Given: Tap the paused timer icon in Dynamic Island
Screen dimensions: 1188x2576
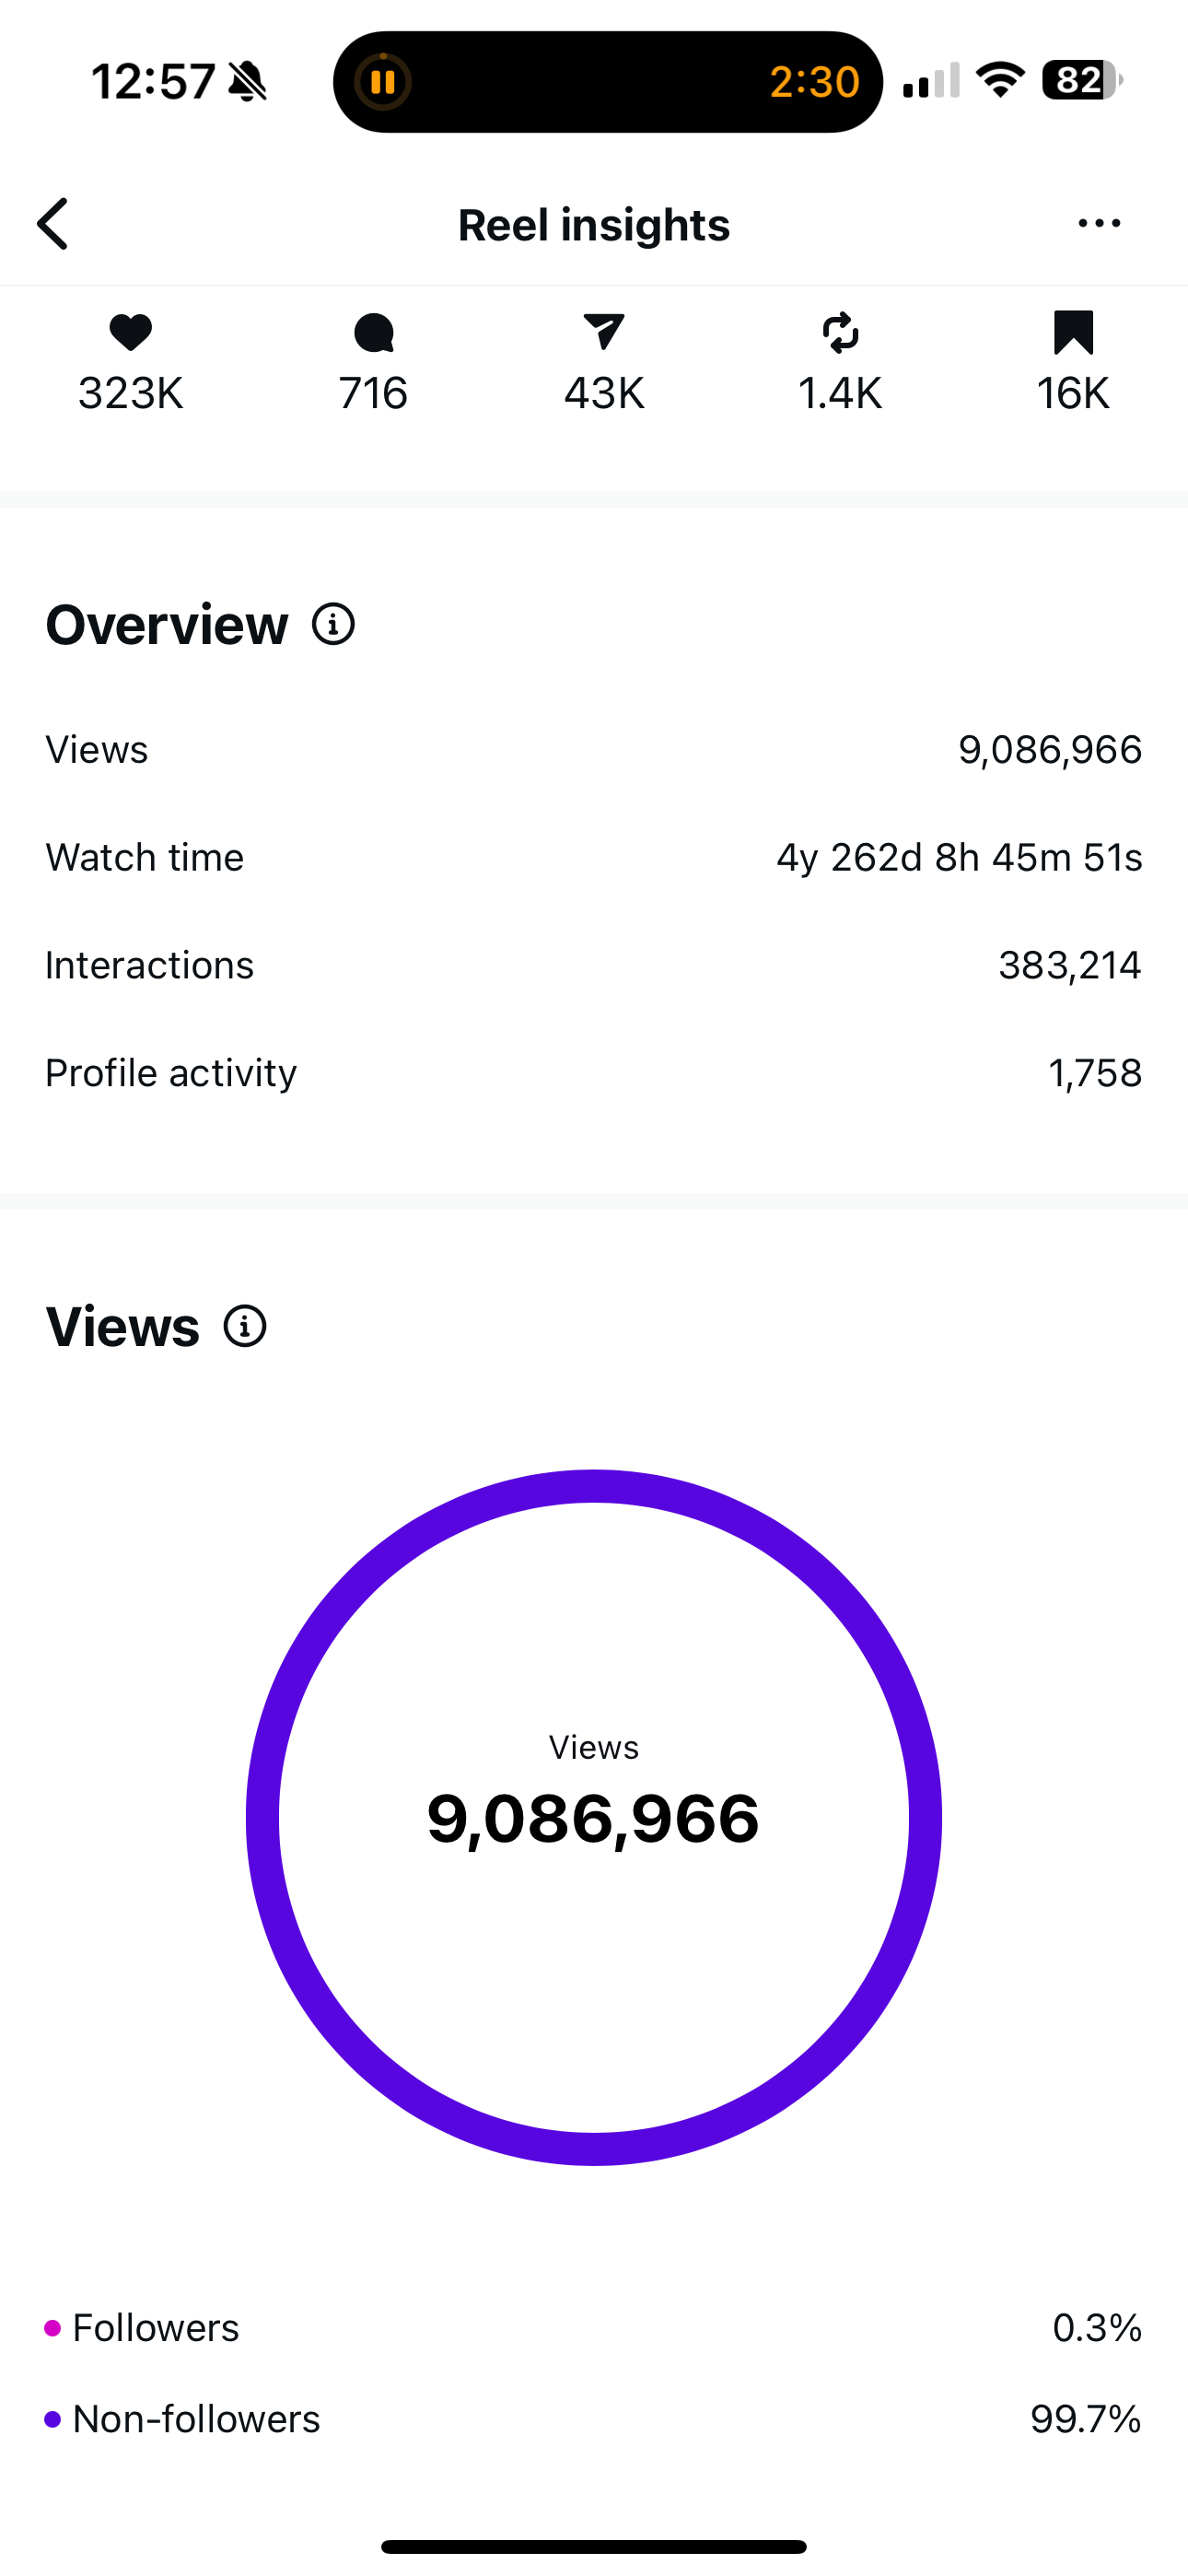Looking at the screenshot, I should pos(383,82).
